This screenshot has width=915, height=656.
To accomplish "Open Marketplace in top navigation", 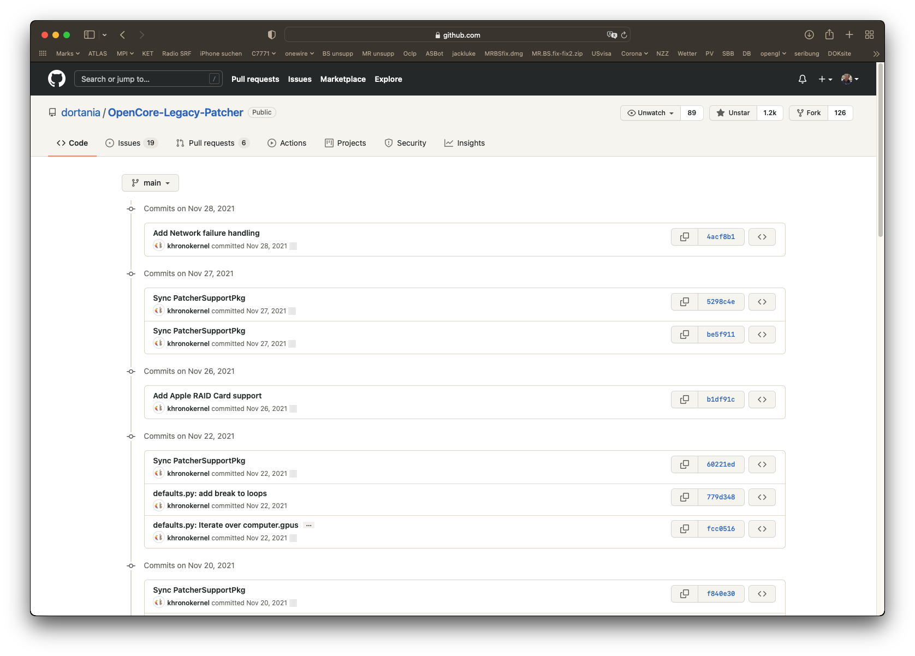I will click(x=343, y=79).
